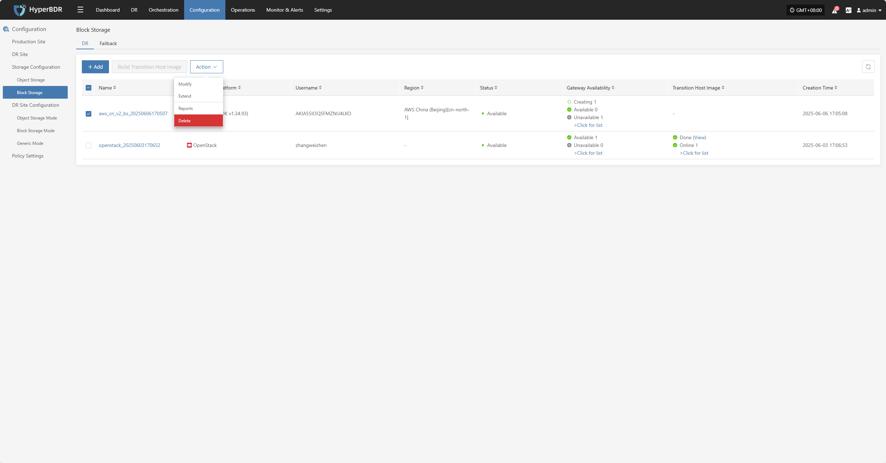
Task: Open the Monitor & Alerts top menu
Action: [x=284, y=10]
